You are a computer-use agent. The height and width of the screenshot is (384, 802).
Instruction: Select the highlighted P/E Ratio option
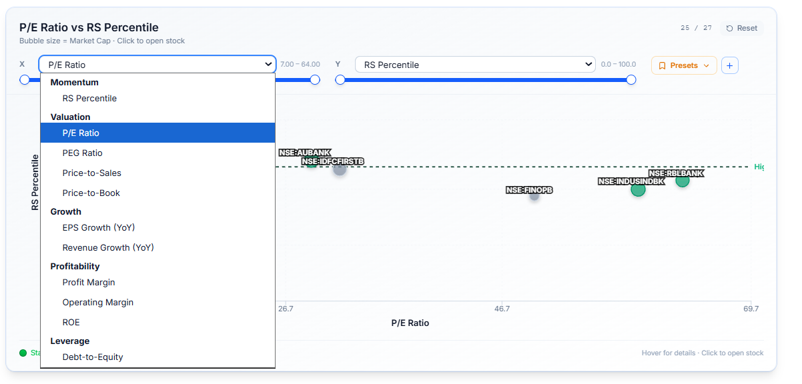[x=157, y=133]
